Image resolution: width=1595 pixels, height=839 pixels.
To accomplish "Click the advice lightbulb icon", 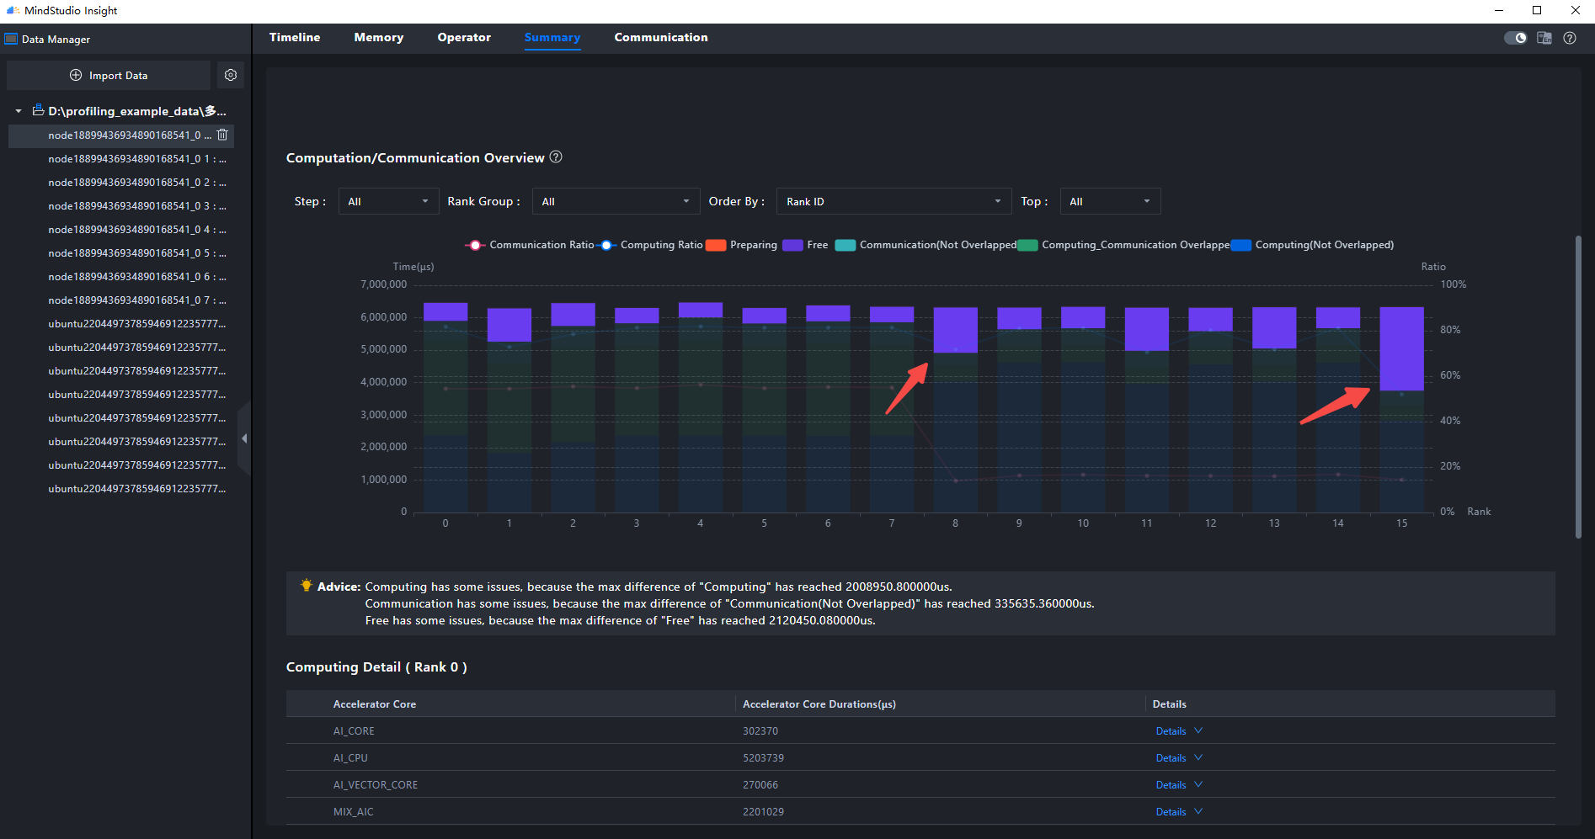I will click(x=307, y=585).
